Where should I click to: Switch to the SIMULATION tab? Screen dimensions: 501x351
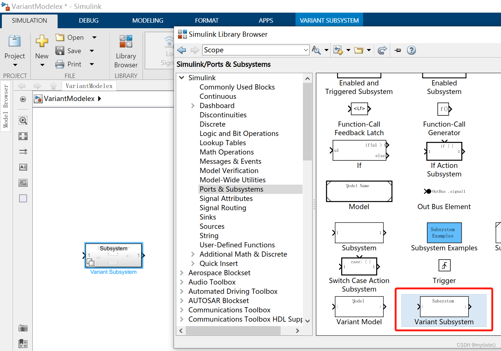click(29, 20)
